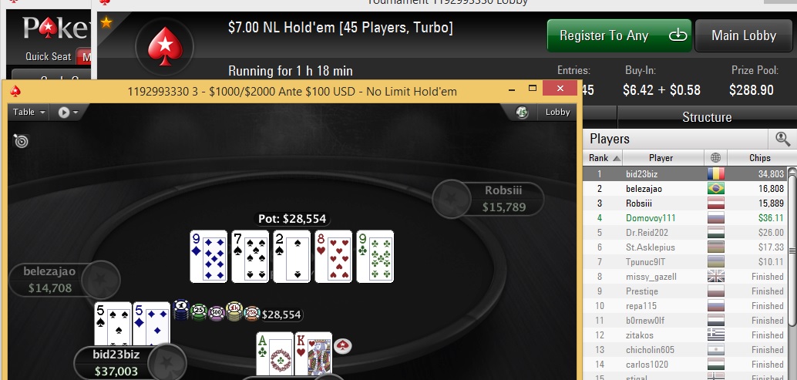The image size is (797, 380).
Task: Click the target note icon on table
Action: pyautogui.click(x=21, y=141)
